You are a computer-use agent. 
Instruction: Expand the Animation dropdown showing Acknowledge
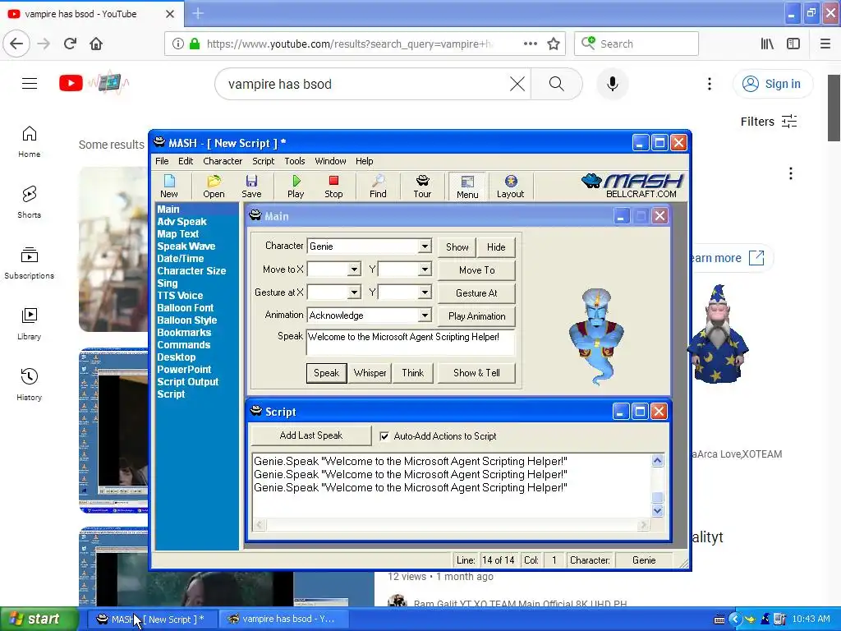coord(425,315)
